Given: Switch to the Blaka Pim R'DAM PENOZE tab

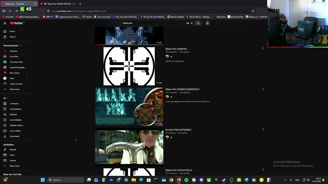Looking at the screenshot, I should coord(57,4).
